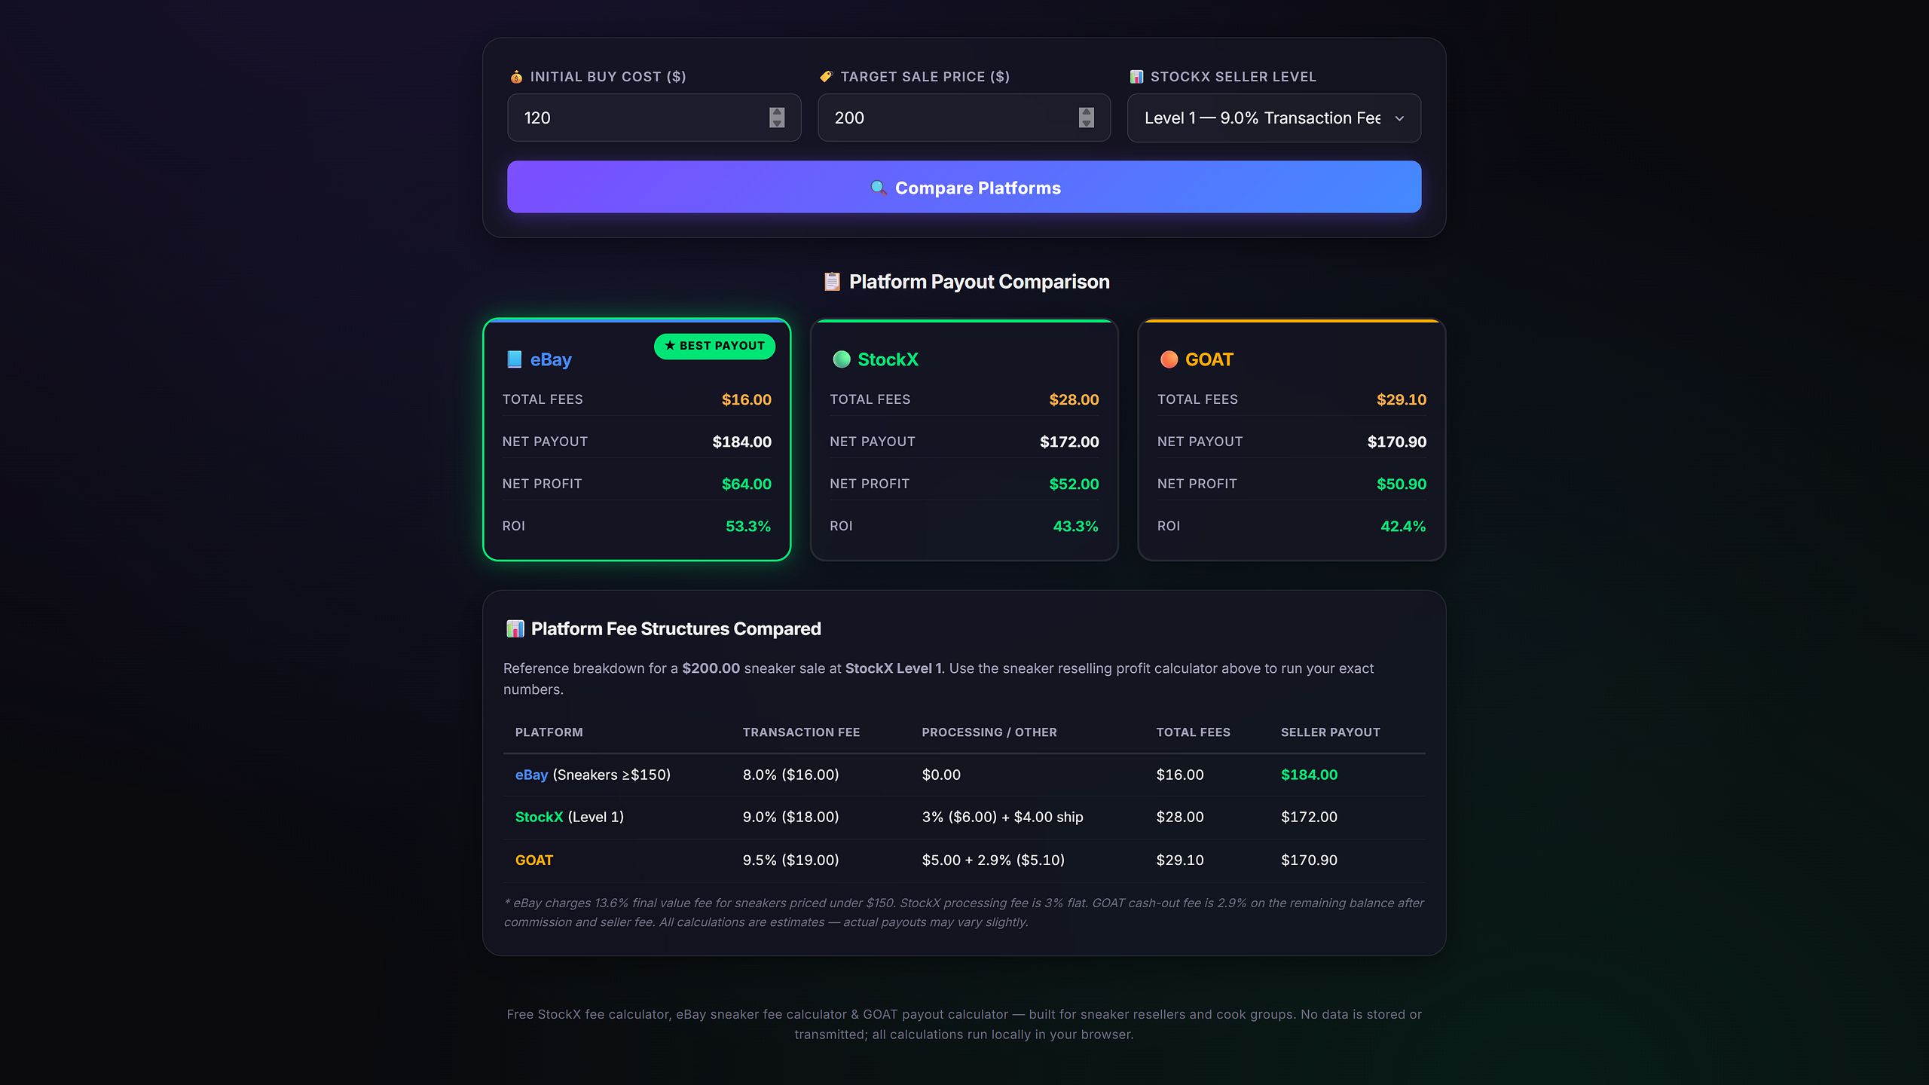Click the orange circle icon beside GOAT
The height and width of the screenshot is (1085, 1929).
coord(1169,359)
